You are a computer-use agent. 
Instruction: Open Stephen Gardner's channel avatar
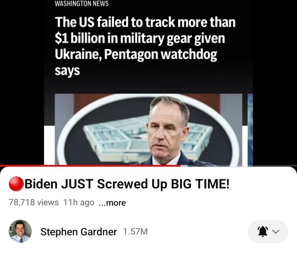coord(20,231)
